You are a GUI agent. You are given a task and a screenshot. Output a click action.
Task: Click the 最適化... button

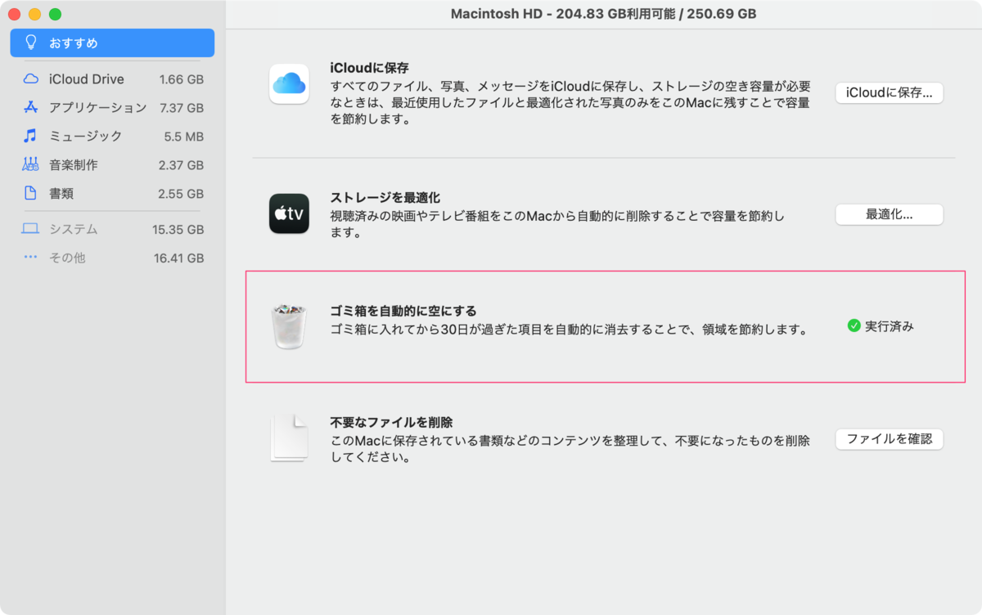[x=889, y=214]
